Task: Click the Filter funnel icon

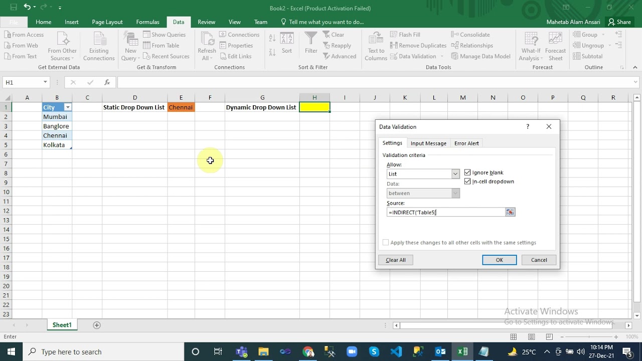Action: pyautogui.click(x=311, y=43)
